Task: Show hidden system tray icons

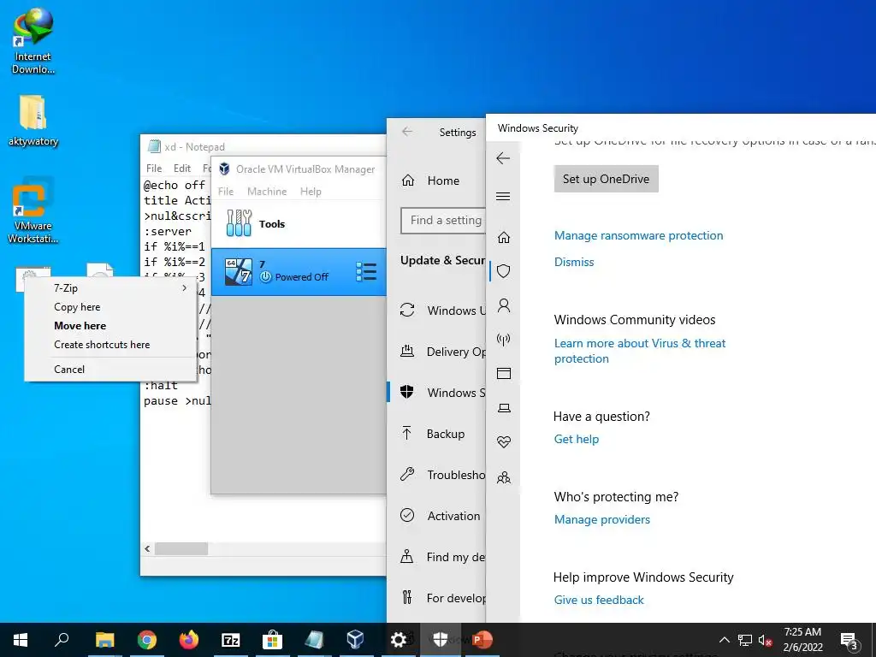Action: point(724,640)
